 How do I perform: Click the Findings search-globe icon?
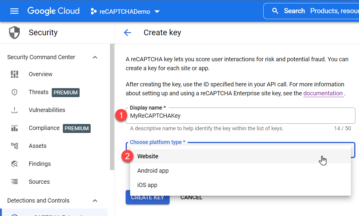point(14,164)
